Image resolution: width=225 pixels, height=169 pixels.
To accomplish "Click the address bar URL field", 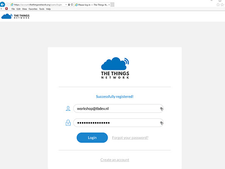I will [38, 5].
